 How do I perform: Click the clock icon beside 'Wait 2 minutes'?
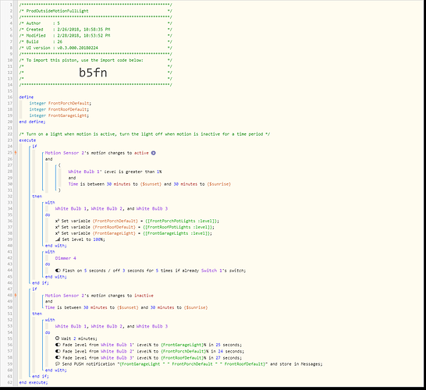tap(57, 339)
